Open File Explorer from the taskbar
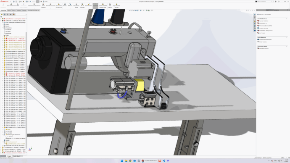The image size is (290, 163). (x=126, y=161)
